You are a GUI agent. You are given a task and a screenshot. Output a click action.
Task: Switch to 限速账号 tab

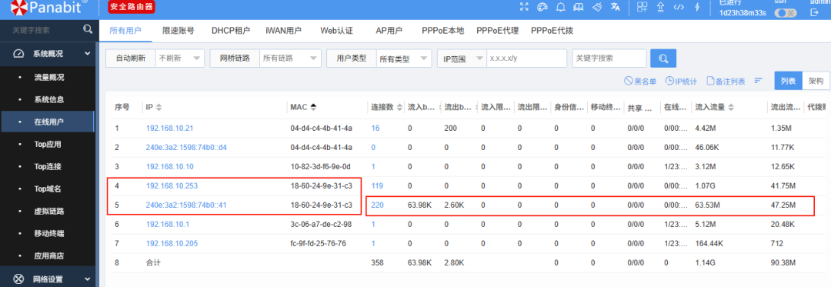pos(178,31)
